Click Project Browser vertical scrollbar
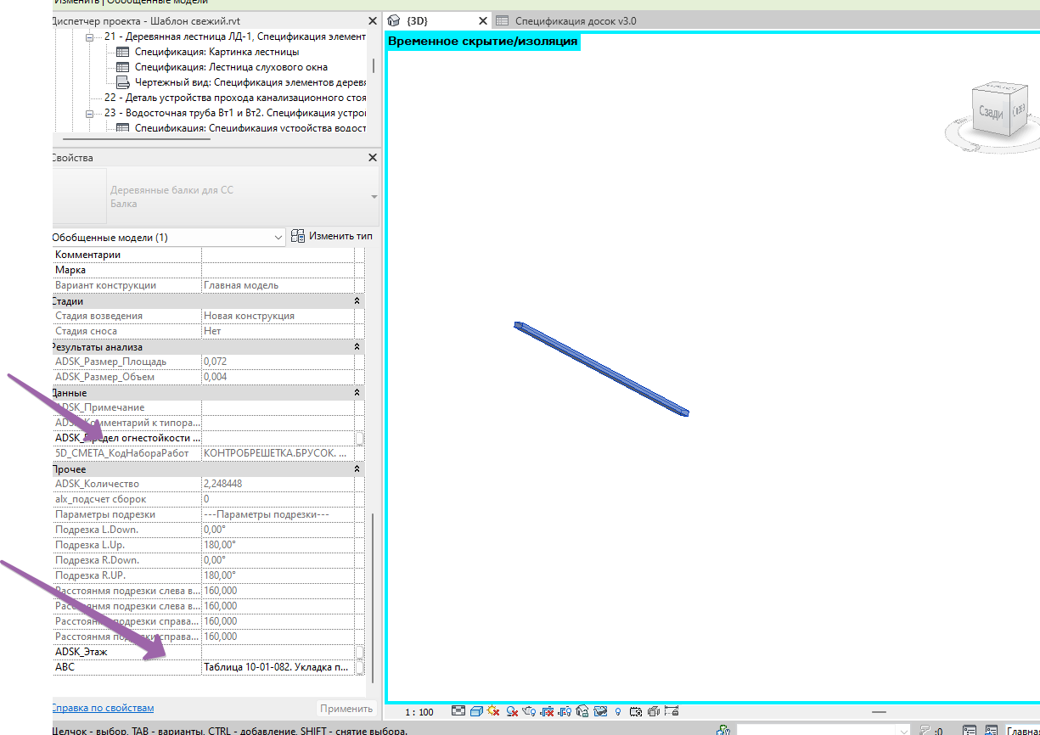 click(x=373, y=65)
